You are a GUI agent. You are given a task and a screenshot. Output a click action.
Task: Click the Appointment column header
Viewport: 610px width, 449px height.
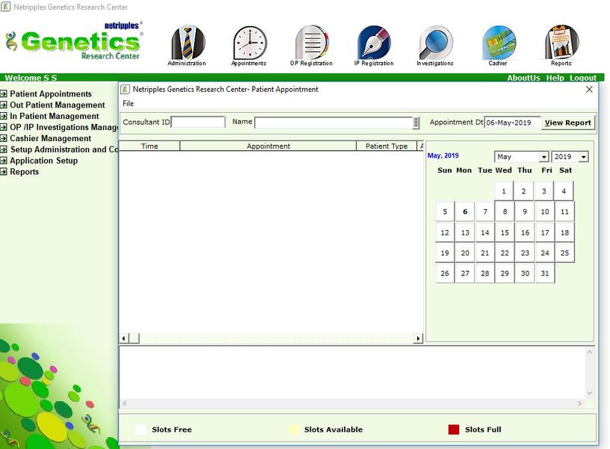pos(268,146)
